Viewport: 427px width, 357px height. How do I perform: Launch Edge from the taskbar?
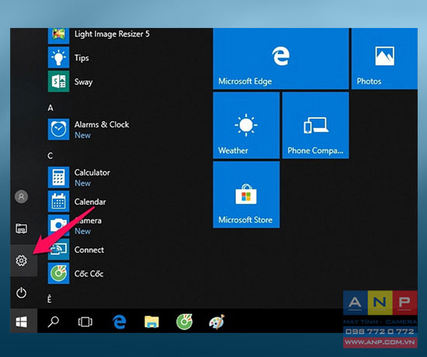click(119, 322)
